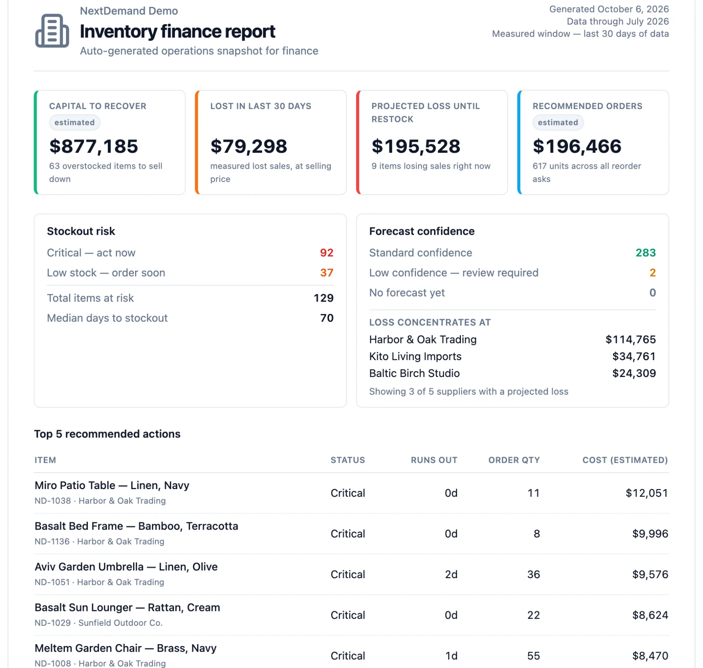
Task: Click Kito Living Imports loss $34,761
Action: [634, 356]
